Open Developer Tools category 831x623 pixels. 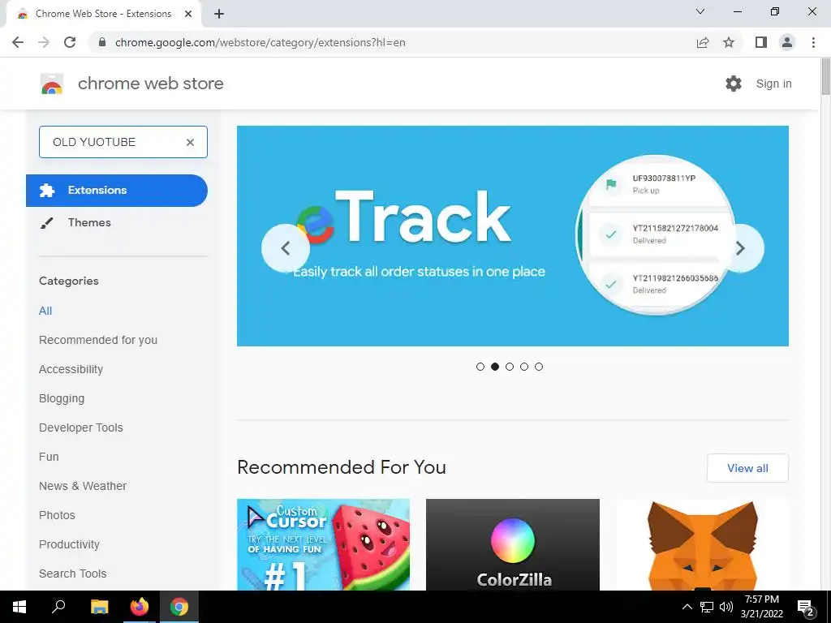(x=81, y=428)
